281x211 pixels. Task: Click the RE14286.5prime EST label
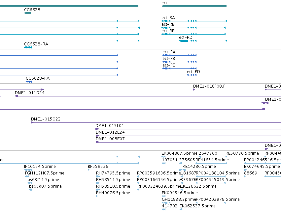point(199,167)
